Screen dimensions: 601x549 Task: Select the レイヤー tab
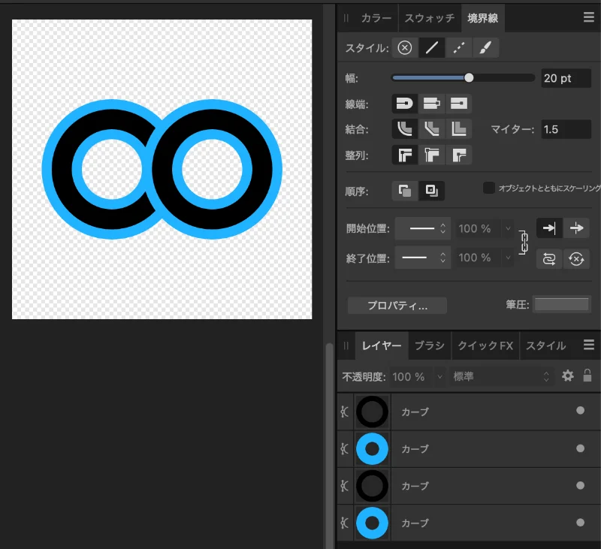tap(382, 345)
